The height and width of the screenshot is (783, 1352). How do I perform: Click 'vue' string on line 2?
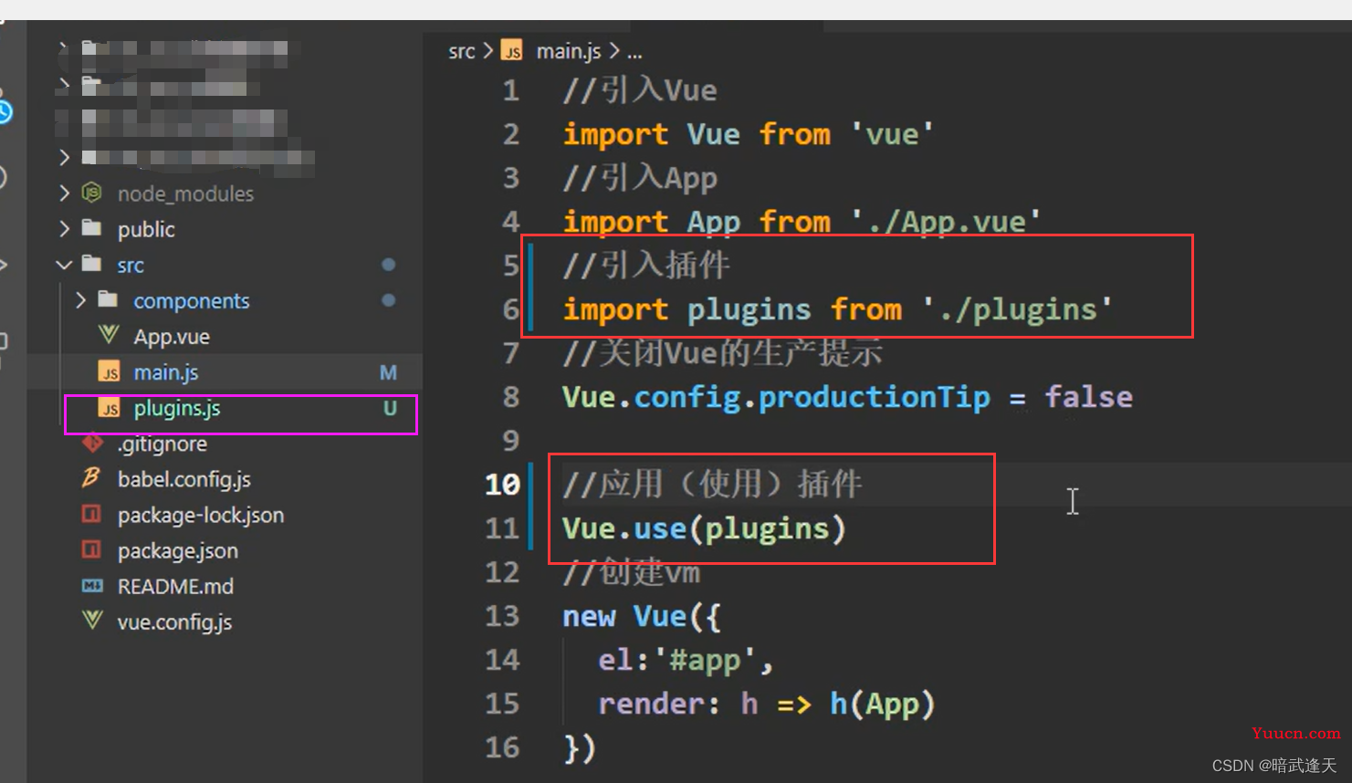(892, 134)
